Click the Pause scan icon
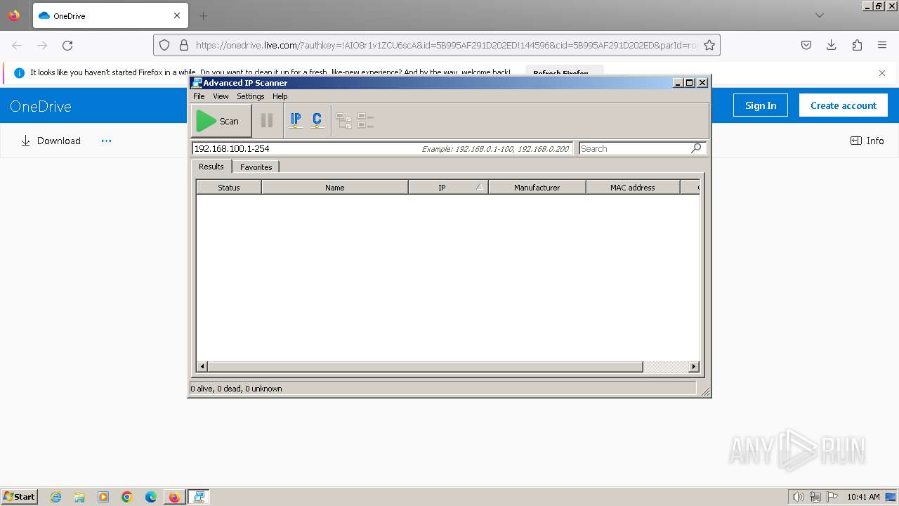 tap(267, 121)
